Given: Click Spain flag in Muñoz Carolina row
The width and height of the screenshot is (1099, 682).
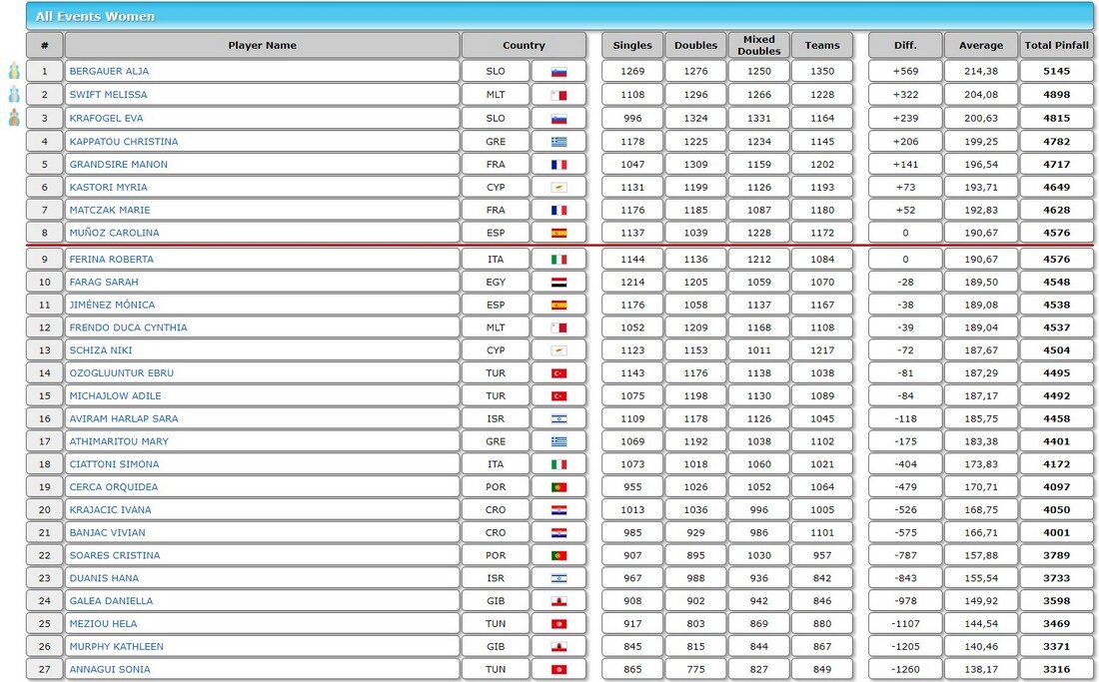Looking at the screenshot, I should click(558, 233).
